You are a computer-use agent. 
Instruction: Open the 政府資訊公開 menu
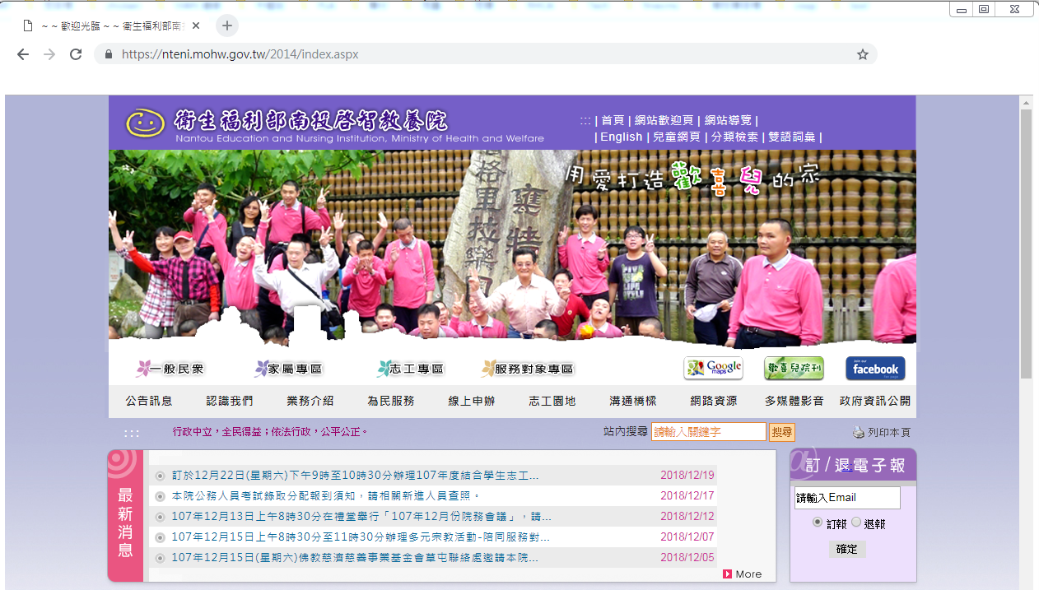pos(875,401)
